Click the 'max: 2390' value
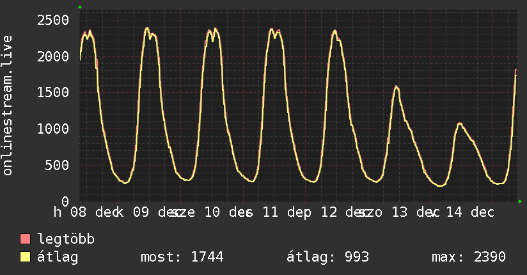This screenshot has height=275, width=527. [x=469, y=257]
